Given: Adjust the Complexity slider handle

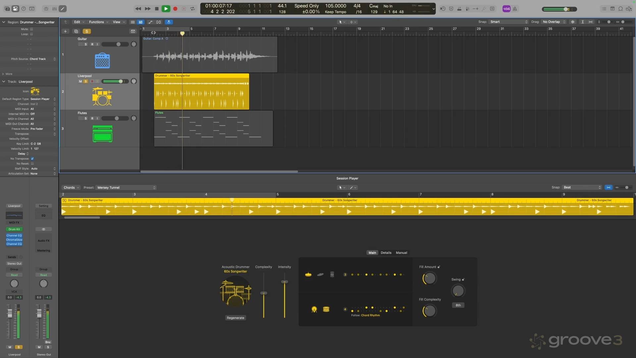Looking at the screenshot, I should 264,293.
